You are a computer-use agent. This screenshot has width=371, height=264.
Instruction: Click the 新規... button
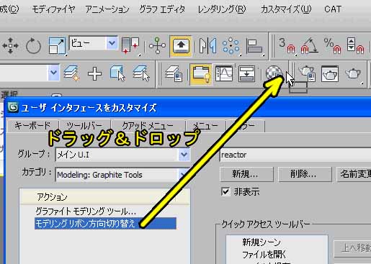[246, 174]
